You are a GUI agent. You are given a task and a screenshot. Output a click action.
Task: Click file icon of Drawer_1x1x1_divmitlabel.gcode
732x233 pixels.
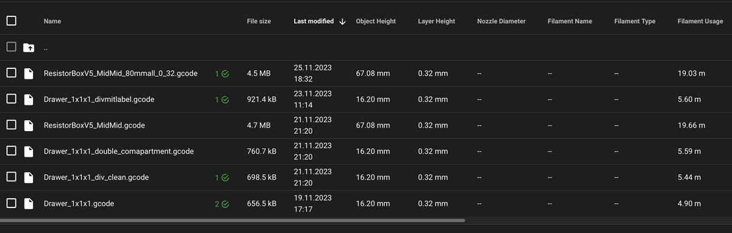click(28, 99)
